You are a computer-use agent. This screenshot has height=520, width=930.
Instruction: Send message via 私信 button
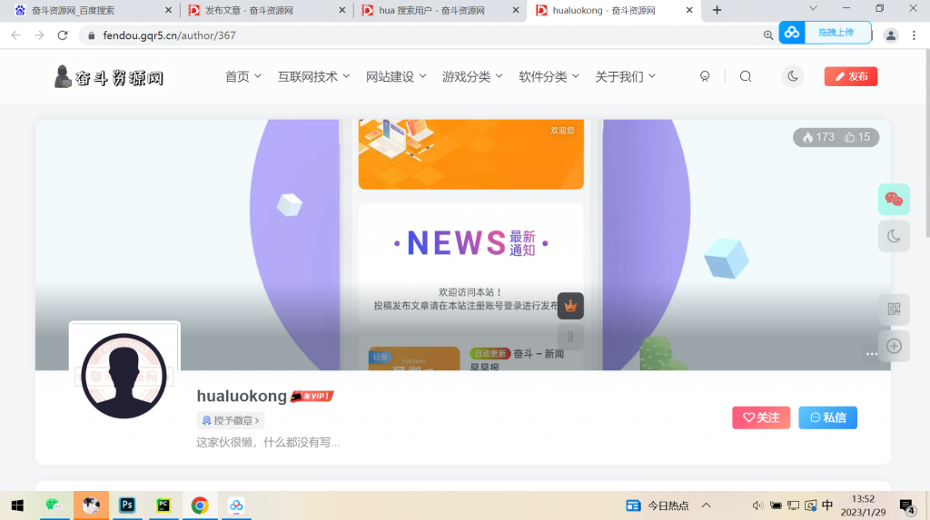coord(827,417)
